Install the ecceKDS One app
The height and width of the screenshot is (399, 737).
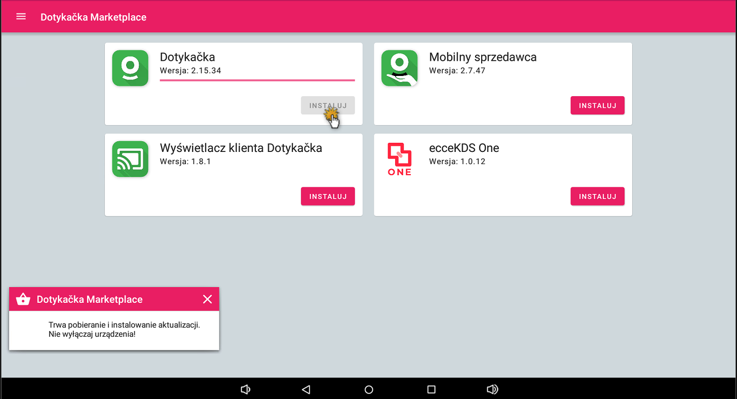[597, 196]
